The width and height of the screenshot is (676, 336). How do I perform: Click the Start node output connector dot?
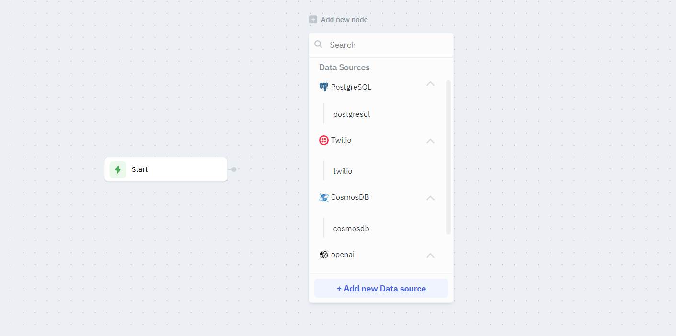tap(234, 169)
